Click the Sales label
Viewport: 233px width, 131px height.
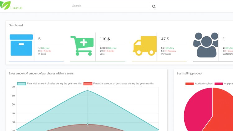click(x=102, y=54)
